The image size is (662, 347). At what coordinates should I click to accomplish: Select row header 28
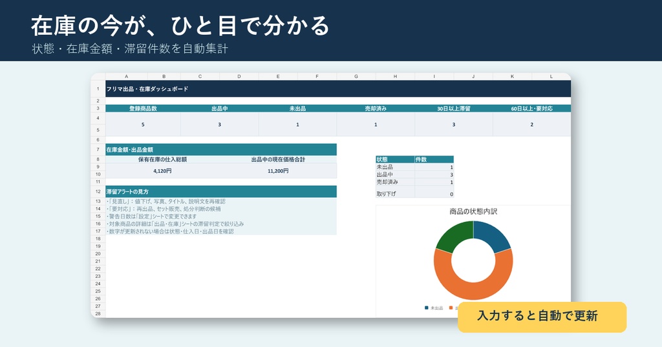coord(98,313)
